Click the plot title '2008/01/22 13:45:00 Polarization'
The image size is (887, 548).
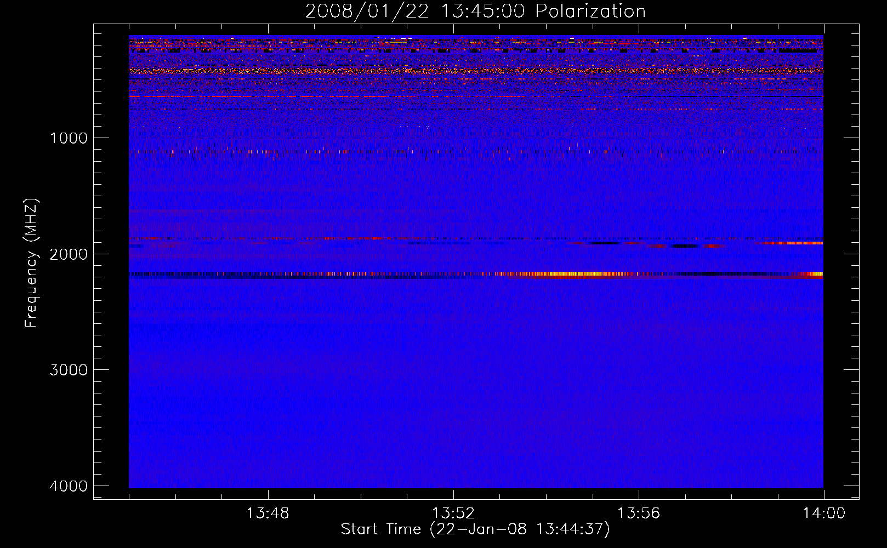[x=475, y=11]
